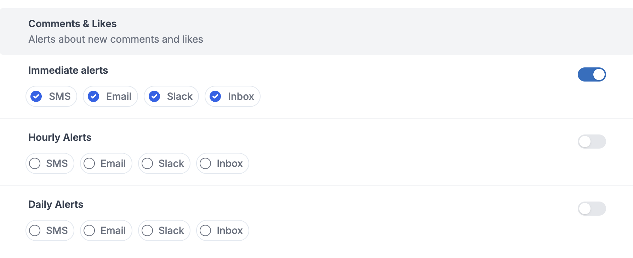Image resolution: width=633 pixels, height=258 pixels.
Task: Enable the Hourly Alerts toggle
Action: tap(592, 142)
